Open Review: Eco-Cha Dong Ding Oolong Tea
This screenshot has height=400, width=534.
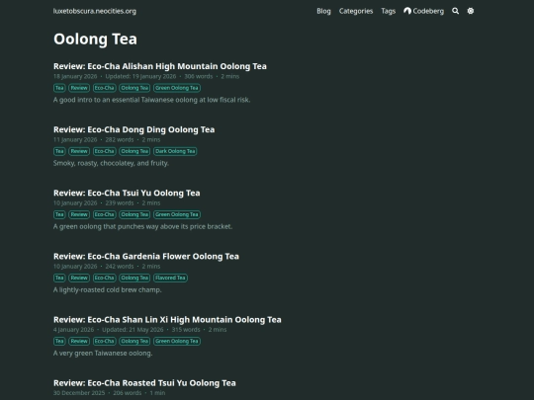pyautogui.click(x=134, y=129)
